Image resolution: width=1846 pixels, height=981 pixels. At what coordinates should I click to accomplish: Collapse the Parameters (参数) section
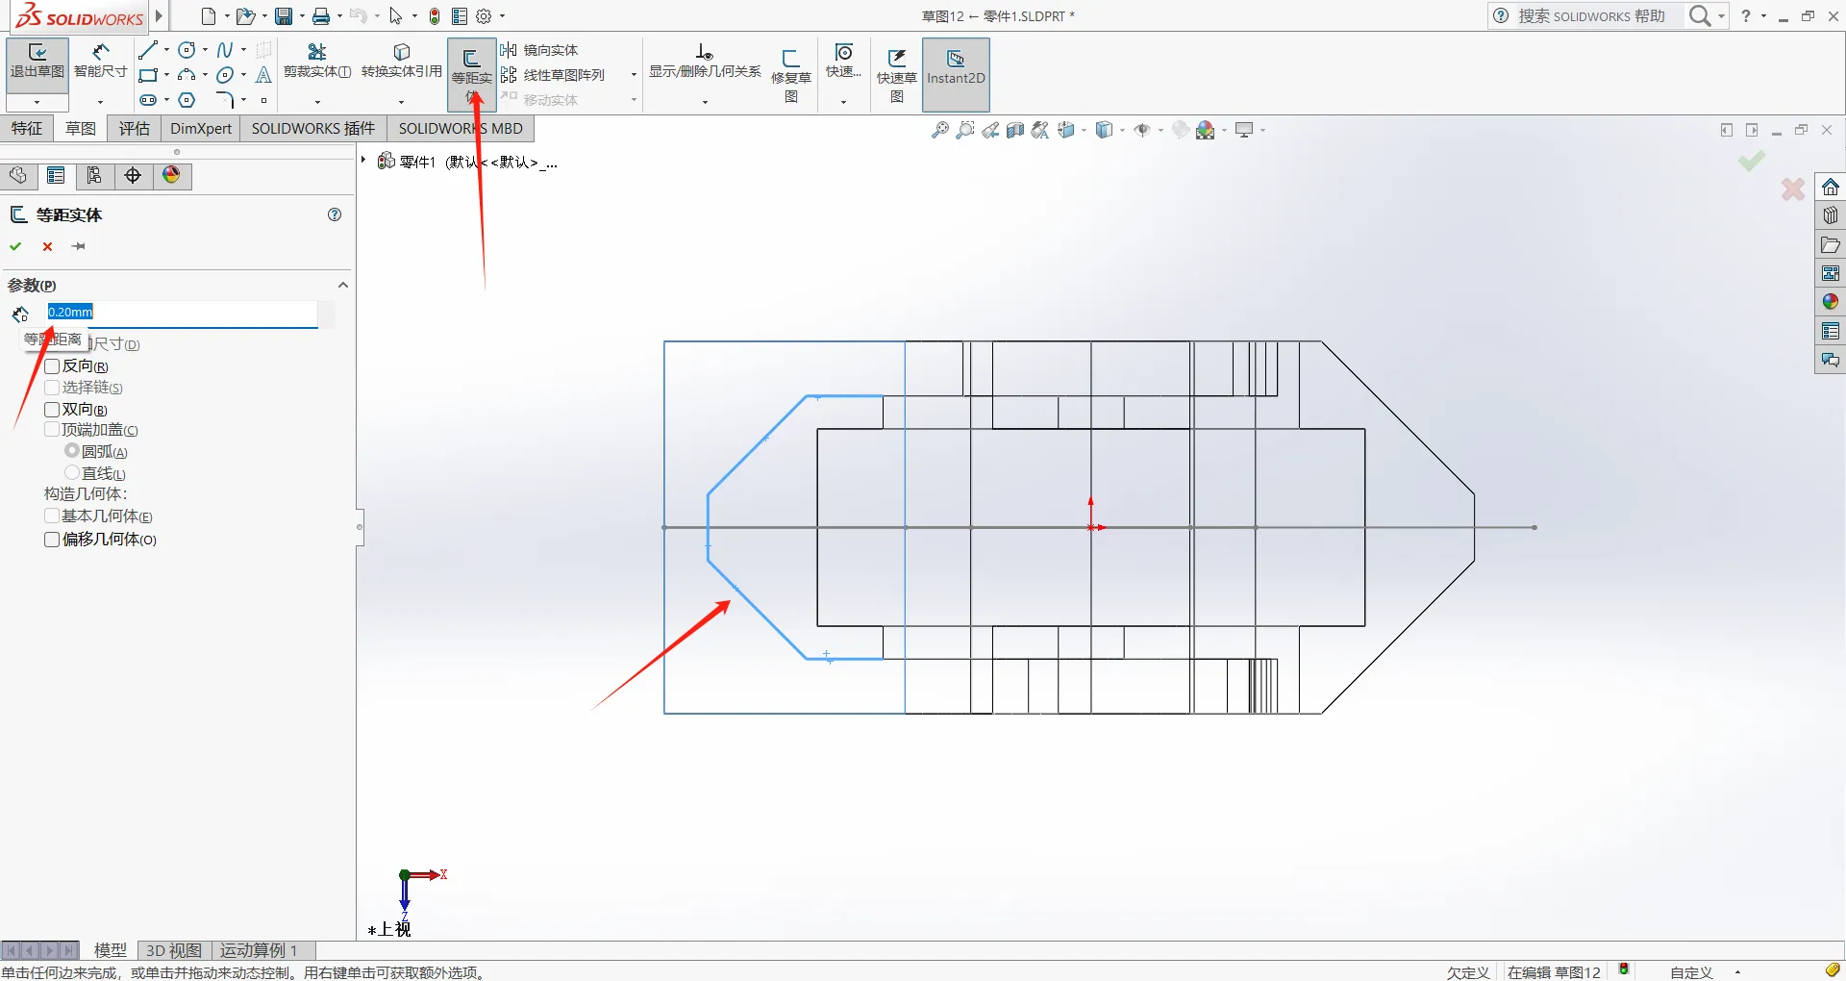point(342,285)
